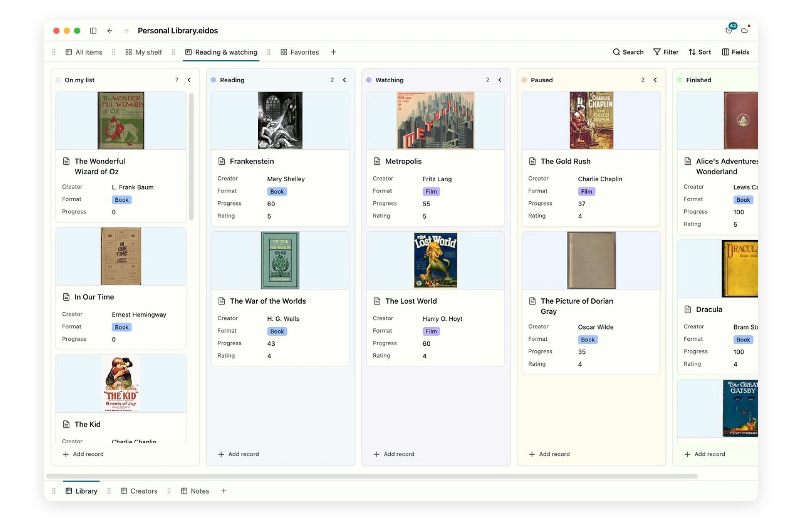Click the Book tag on Frankenstein
Viewport: 802px width, 521px height.
pyautogui.click(x=277, y=191)
